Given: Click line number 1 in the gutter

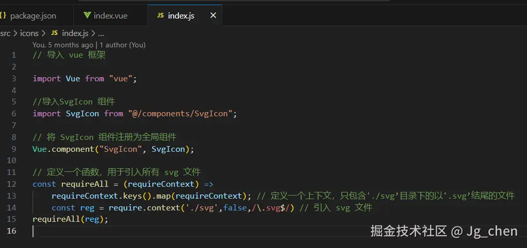Looking at the screenshot, I should [x=13, y=55].
